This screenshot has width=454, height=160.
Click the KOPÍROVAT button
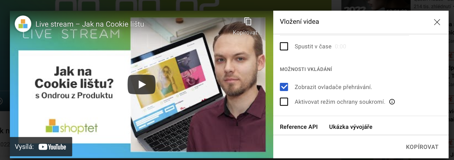pos(422,147)
